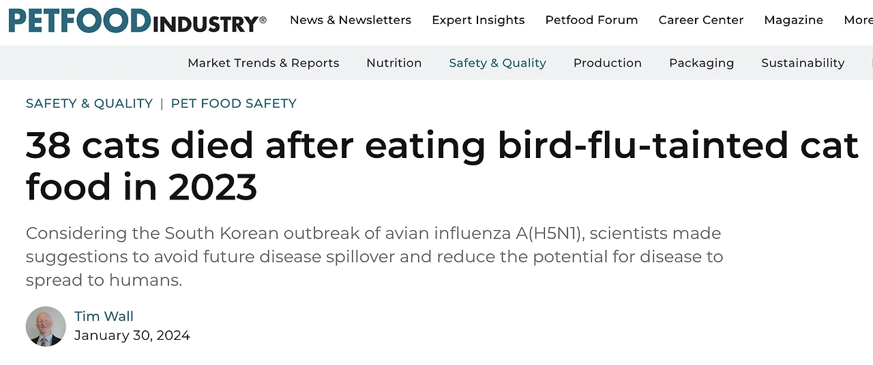Open the Magazine menu
Image resolution: width=873 pixels, height=365 pixels.
pos(793,20)
